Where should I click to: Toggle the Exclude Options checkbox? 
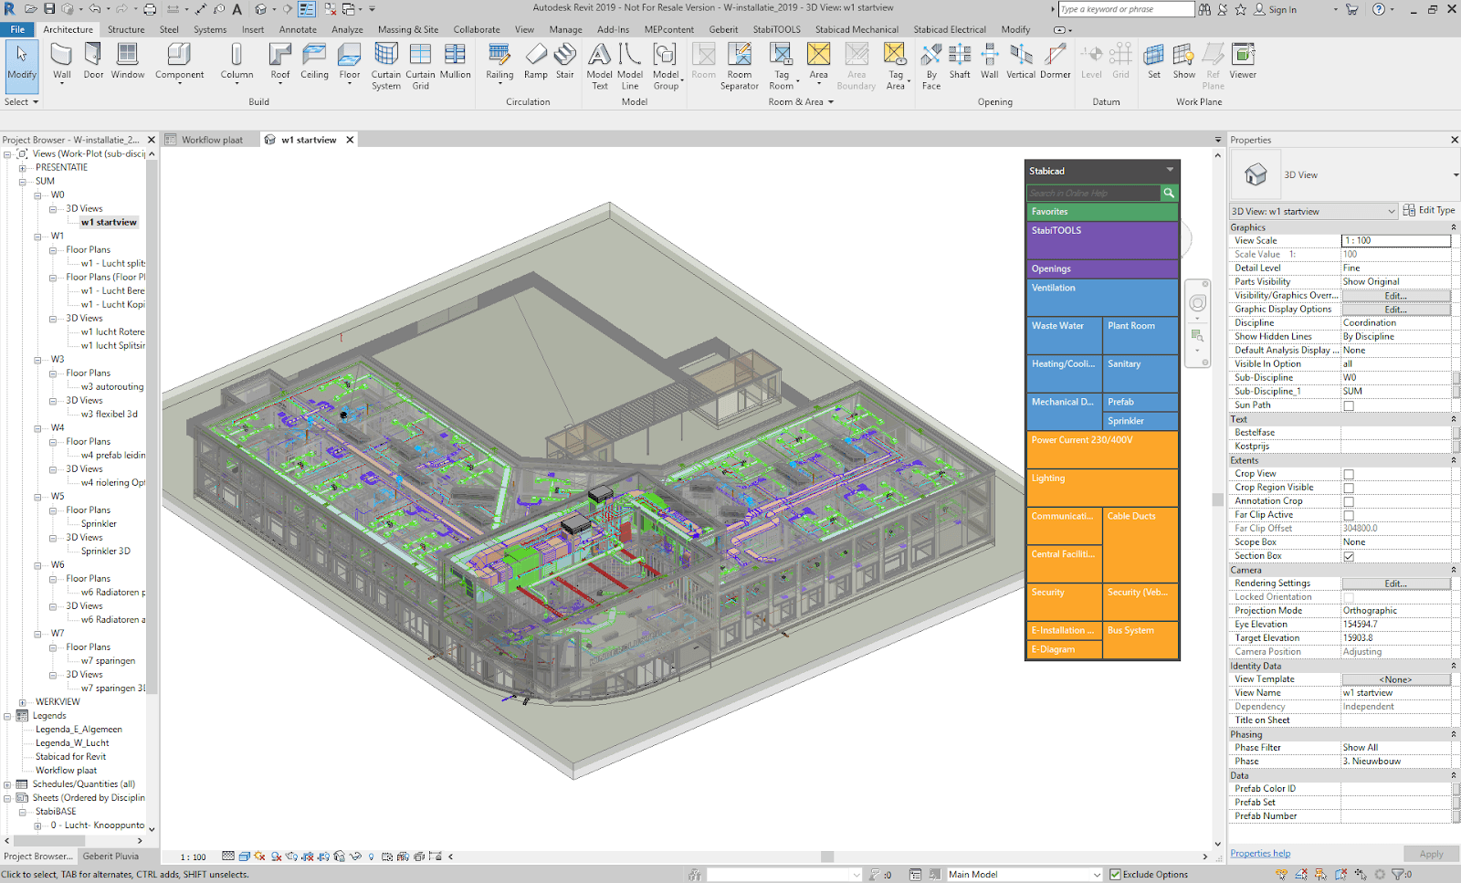[1117, 874]
